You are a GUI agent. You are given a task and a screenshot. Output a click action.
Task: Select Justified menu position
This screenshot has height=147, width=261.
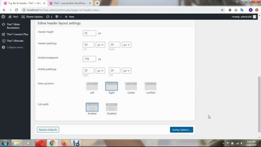click(150, 86)
